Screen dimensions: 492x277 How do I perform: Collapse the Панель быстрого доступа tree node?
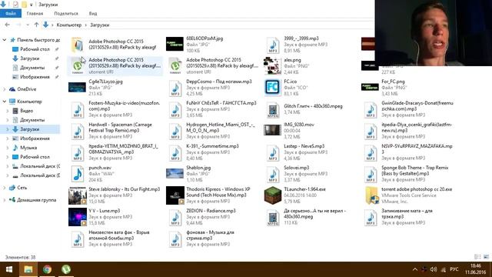point(5,40)
